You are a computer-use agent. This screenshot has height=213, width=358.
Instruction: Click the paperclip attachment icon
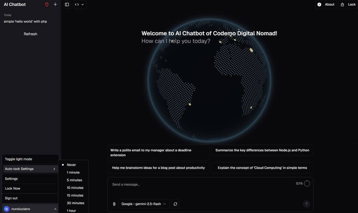(114, 204)
